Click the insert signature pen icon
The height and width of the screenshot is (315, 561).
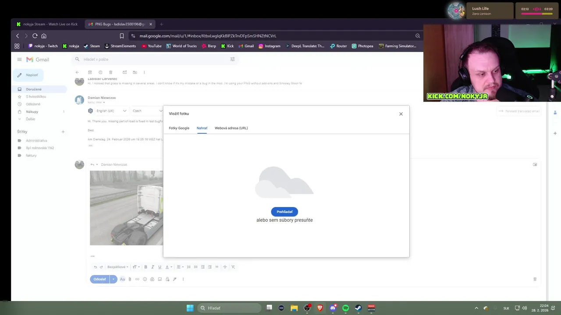point(174,279)
